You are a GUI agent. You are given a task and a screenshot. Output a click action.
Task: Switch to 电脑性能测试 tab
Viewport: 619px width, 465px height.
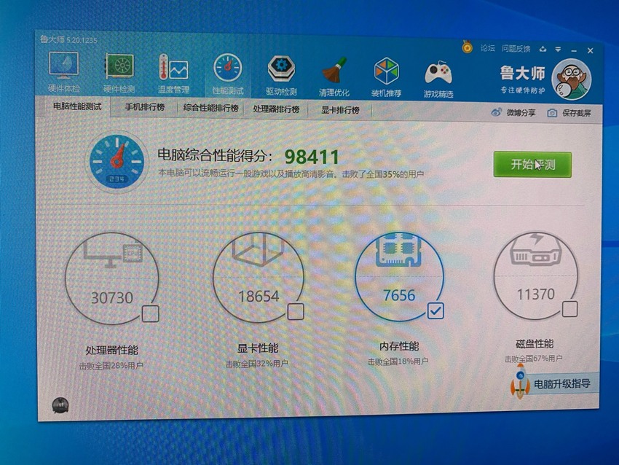click(x=77, y=106)
